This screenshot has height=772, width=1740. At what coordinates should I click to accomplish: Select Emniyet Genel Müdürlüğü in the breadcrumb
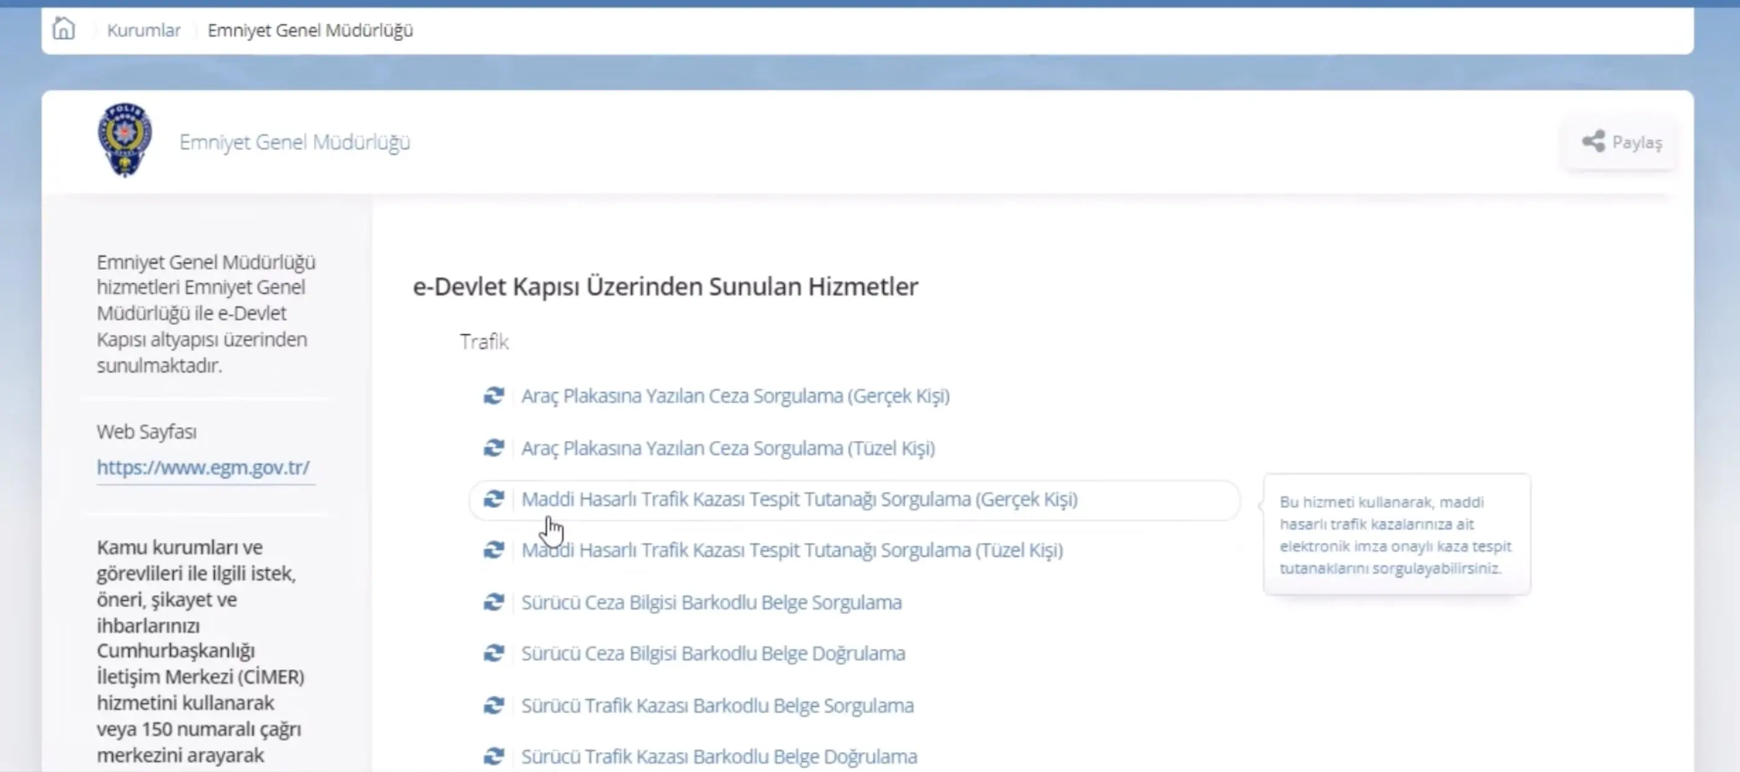311,30
